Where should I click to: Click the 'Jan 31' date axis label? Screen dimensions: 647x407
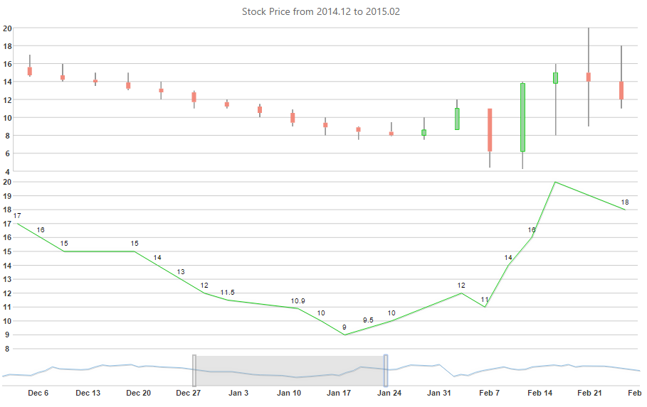click(439, 393)
